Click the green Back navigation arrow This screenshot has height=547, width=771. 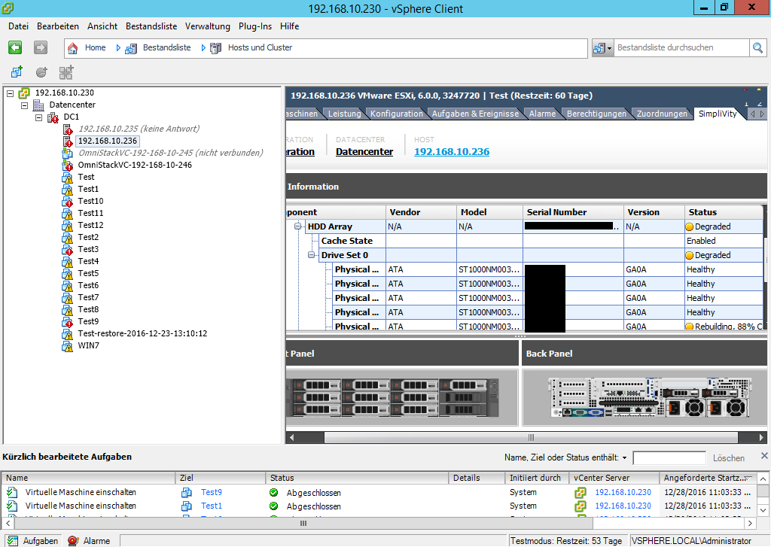[x=15, y=47]
